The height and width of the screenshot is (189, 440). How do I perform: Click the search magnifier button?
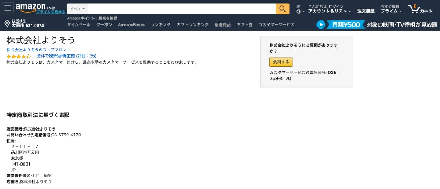[283, 9]
